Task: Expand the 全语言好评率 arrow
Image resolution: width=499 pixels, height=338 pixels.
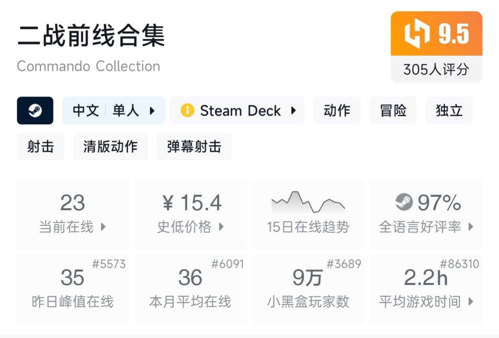Action: pos(471,227)
